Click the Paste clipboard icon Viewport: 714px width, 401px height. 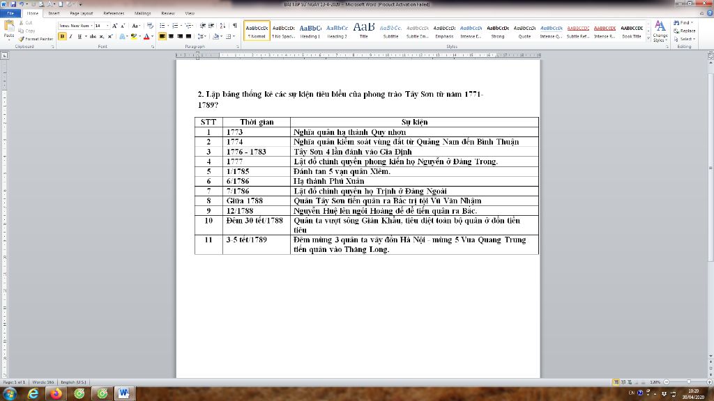tap(8, 27)
